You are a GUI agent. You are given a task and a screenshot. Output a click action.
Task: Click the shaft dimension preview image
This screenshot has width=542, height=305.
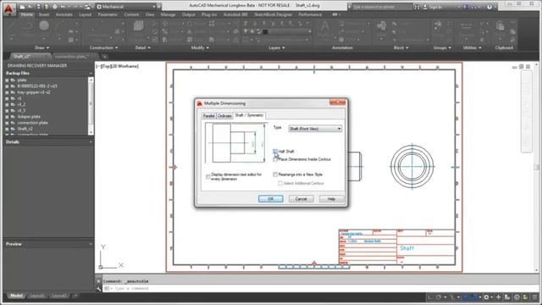pyautogui.click(x=235, y=142)
